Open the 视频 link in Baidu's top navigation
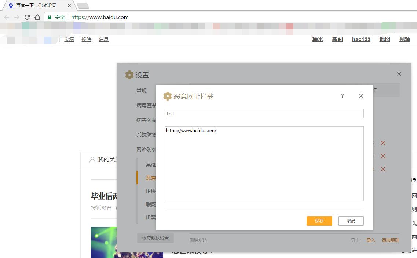 pyautogui.click(x=405, y=39)
